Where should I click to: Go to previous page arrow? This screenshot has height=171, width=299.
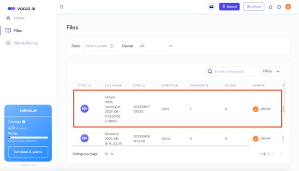pos(273,154)
